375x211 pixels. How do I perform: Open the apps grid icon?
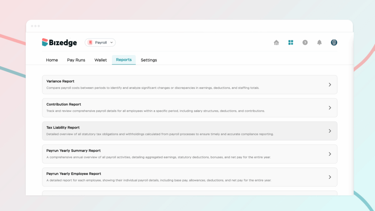[291, 42]
